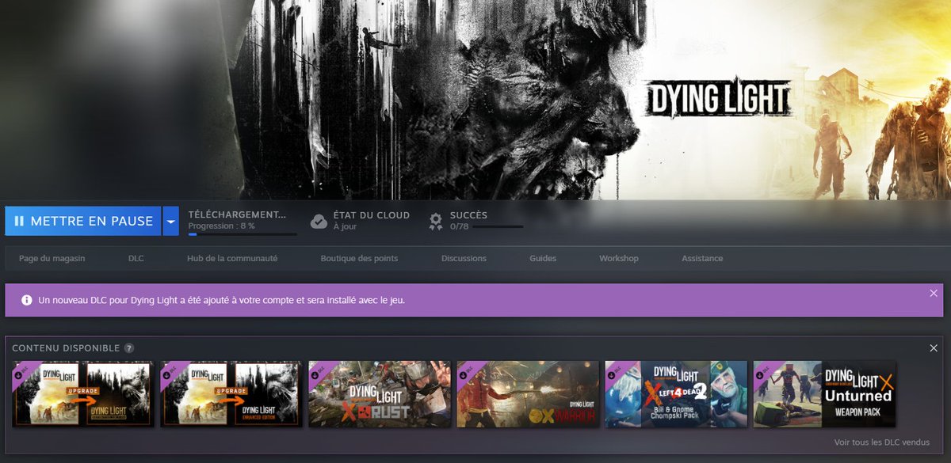Open the Left 4 Dead 2 Bill & Gnome Chompski Pack

[676, 394]
